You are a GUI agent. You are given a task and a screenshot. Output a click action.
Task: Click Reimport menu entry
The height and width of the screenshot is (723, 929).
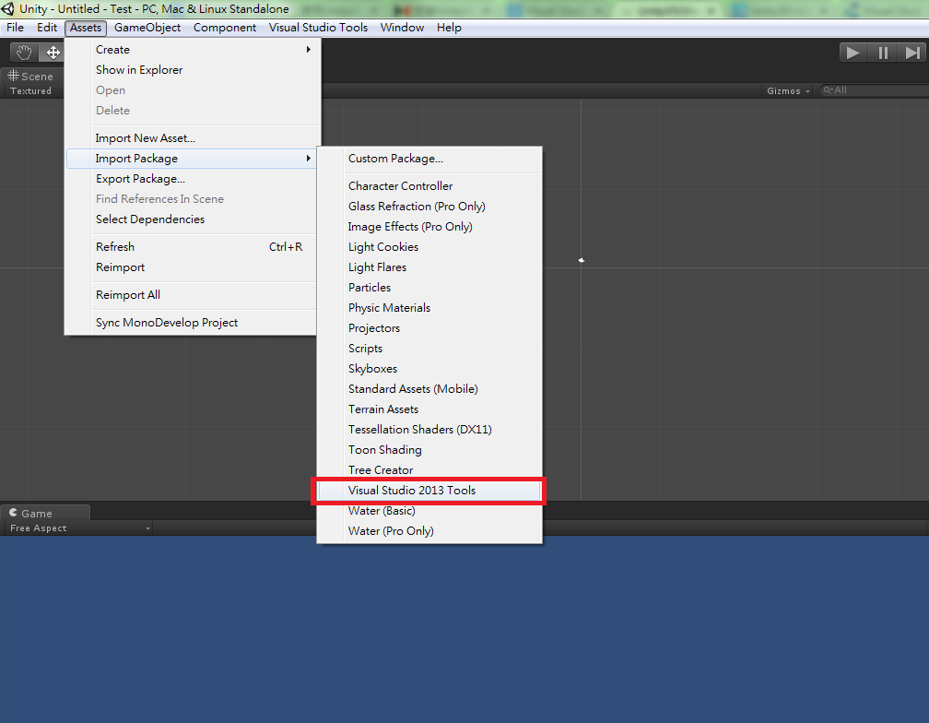192,267
